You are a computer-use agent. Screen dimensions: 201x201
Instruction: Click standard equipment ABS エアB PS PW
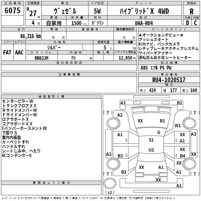156,68
